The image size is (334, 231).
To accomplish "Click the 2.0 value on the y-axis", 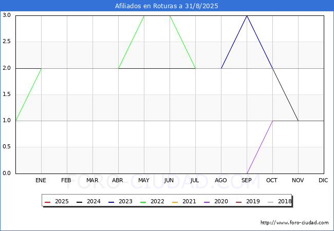I will pos(7,68).
